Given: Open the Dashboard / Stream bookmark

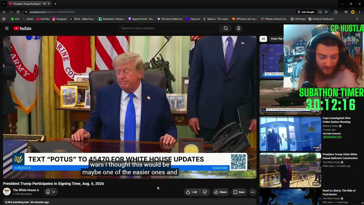Looking at the screenshot, I should (x=111, y=19).
